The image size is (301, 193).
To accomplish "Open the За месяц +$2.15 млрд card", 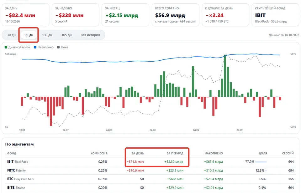I will click(125, 15).
